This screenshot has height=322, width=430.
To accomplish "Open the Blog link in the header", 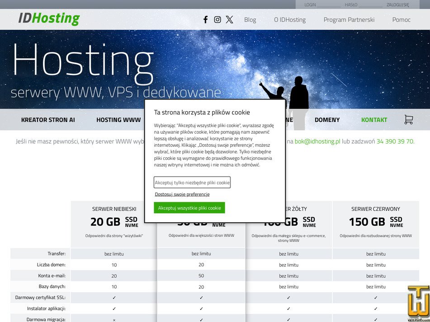I will click(x=250, y=20).
